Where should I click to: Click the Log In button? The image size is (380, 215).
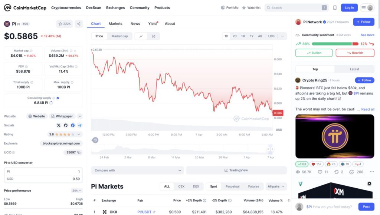pyautogui.click(x=349, y=8)
